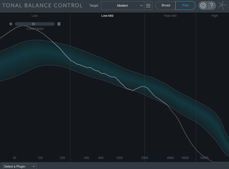The width and height of the screenshot is (229, 169).
Task: Select the High-Mid frequency band
Action: coord(170,16)
